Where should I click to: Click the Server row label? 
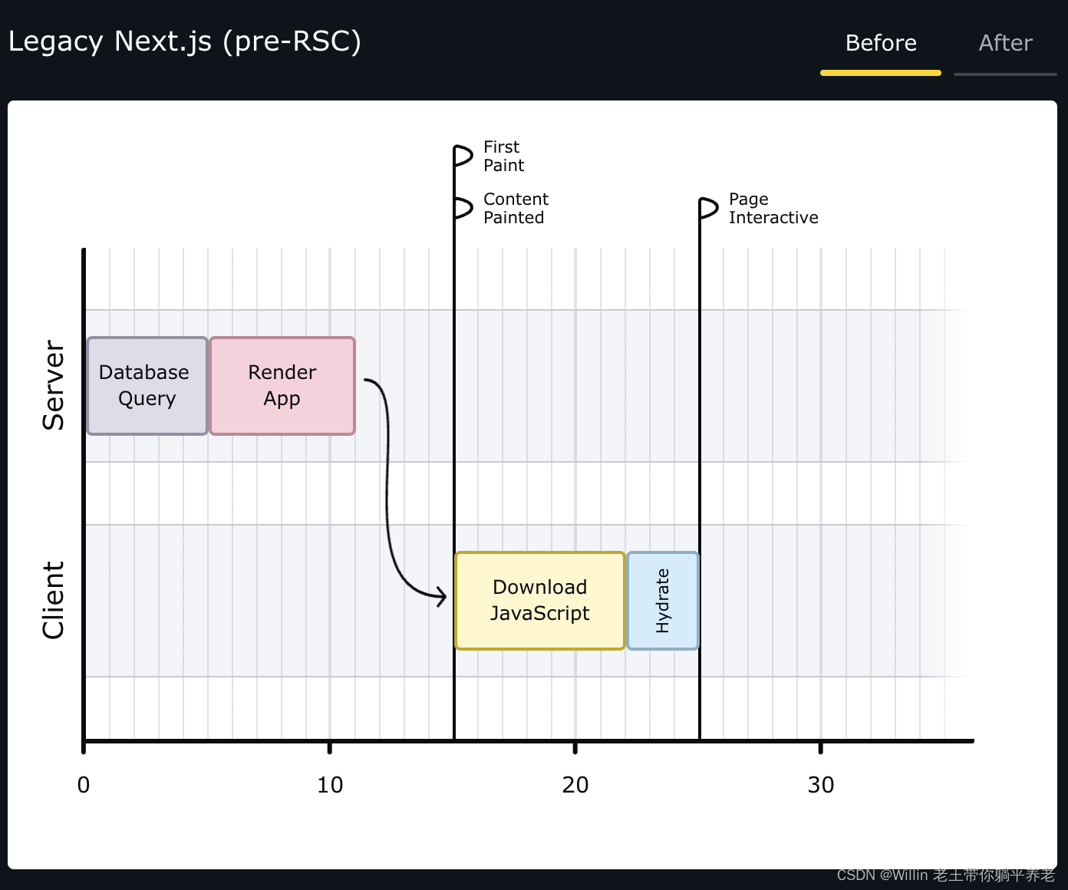(53, 385)
